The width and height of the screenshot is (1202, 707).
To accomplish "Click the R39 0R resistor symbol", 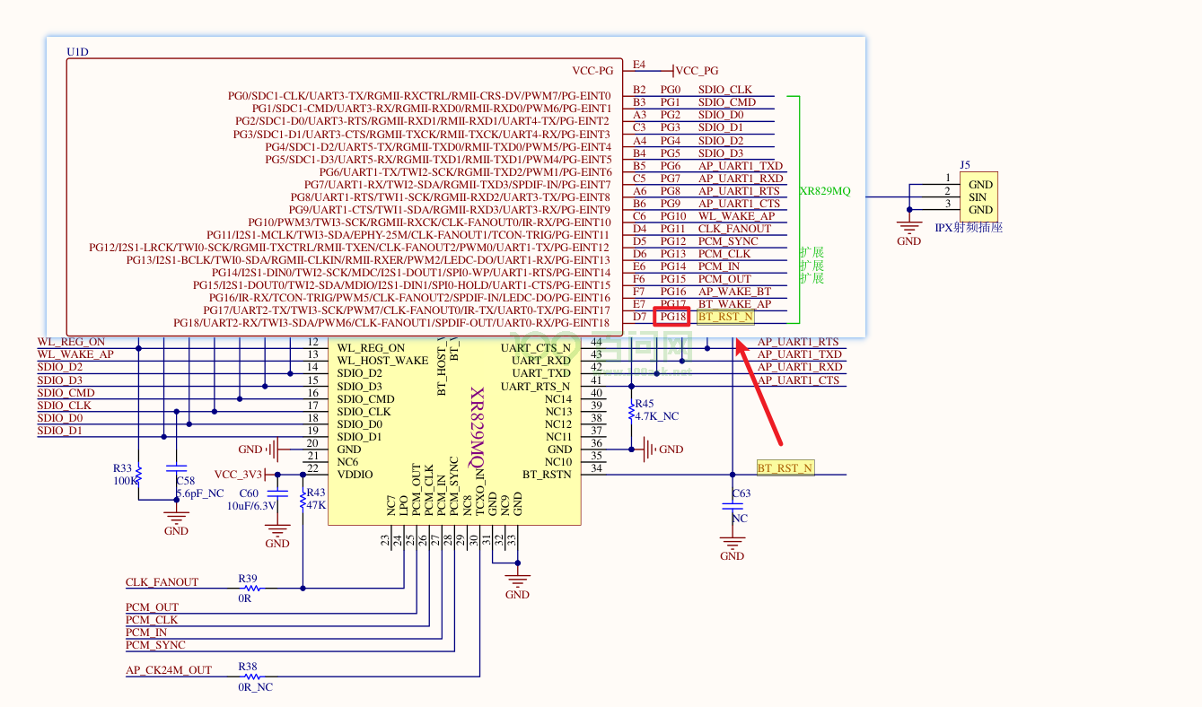I will tap(249, 589).
